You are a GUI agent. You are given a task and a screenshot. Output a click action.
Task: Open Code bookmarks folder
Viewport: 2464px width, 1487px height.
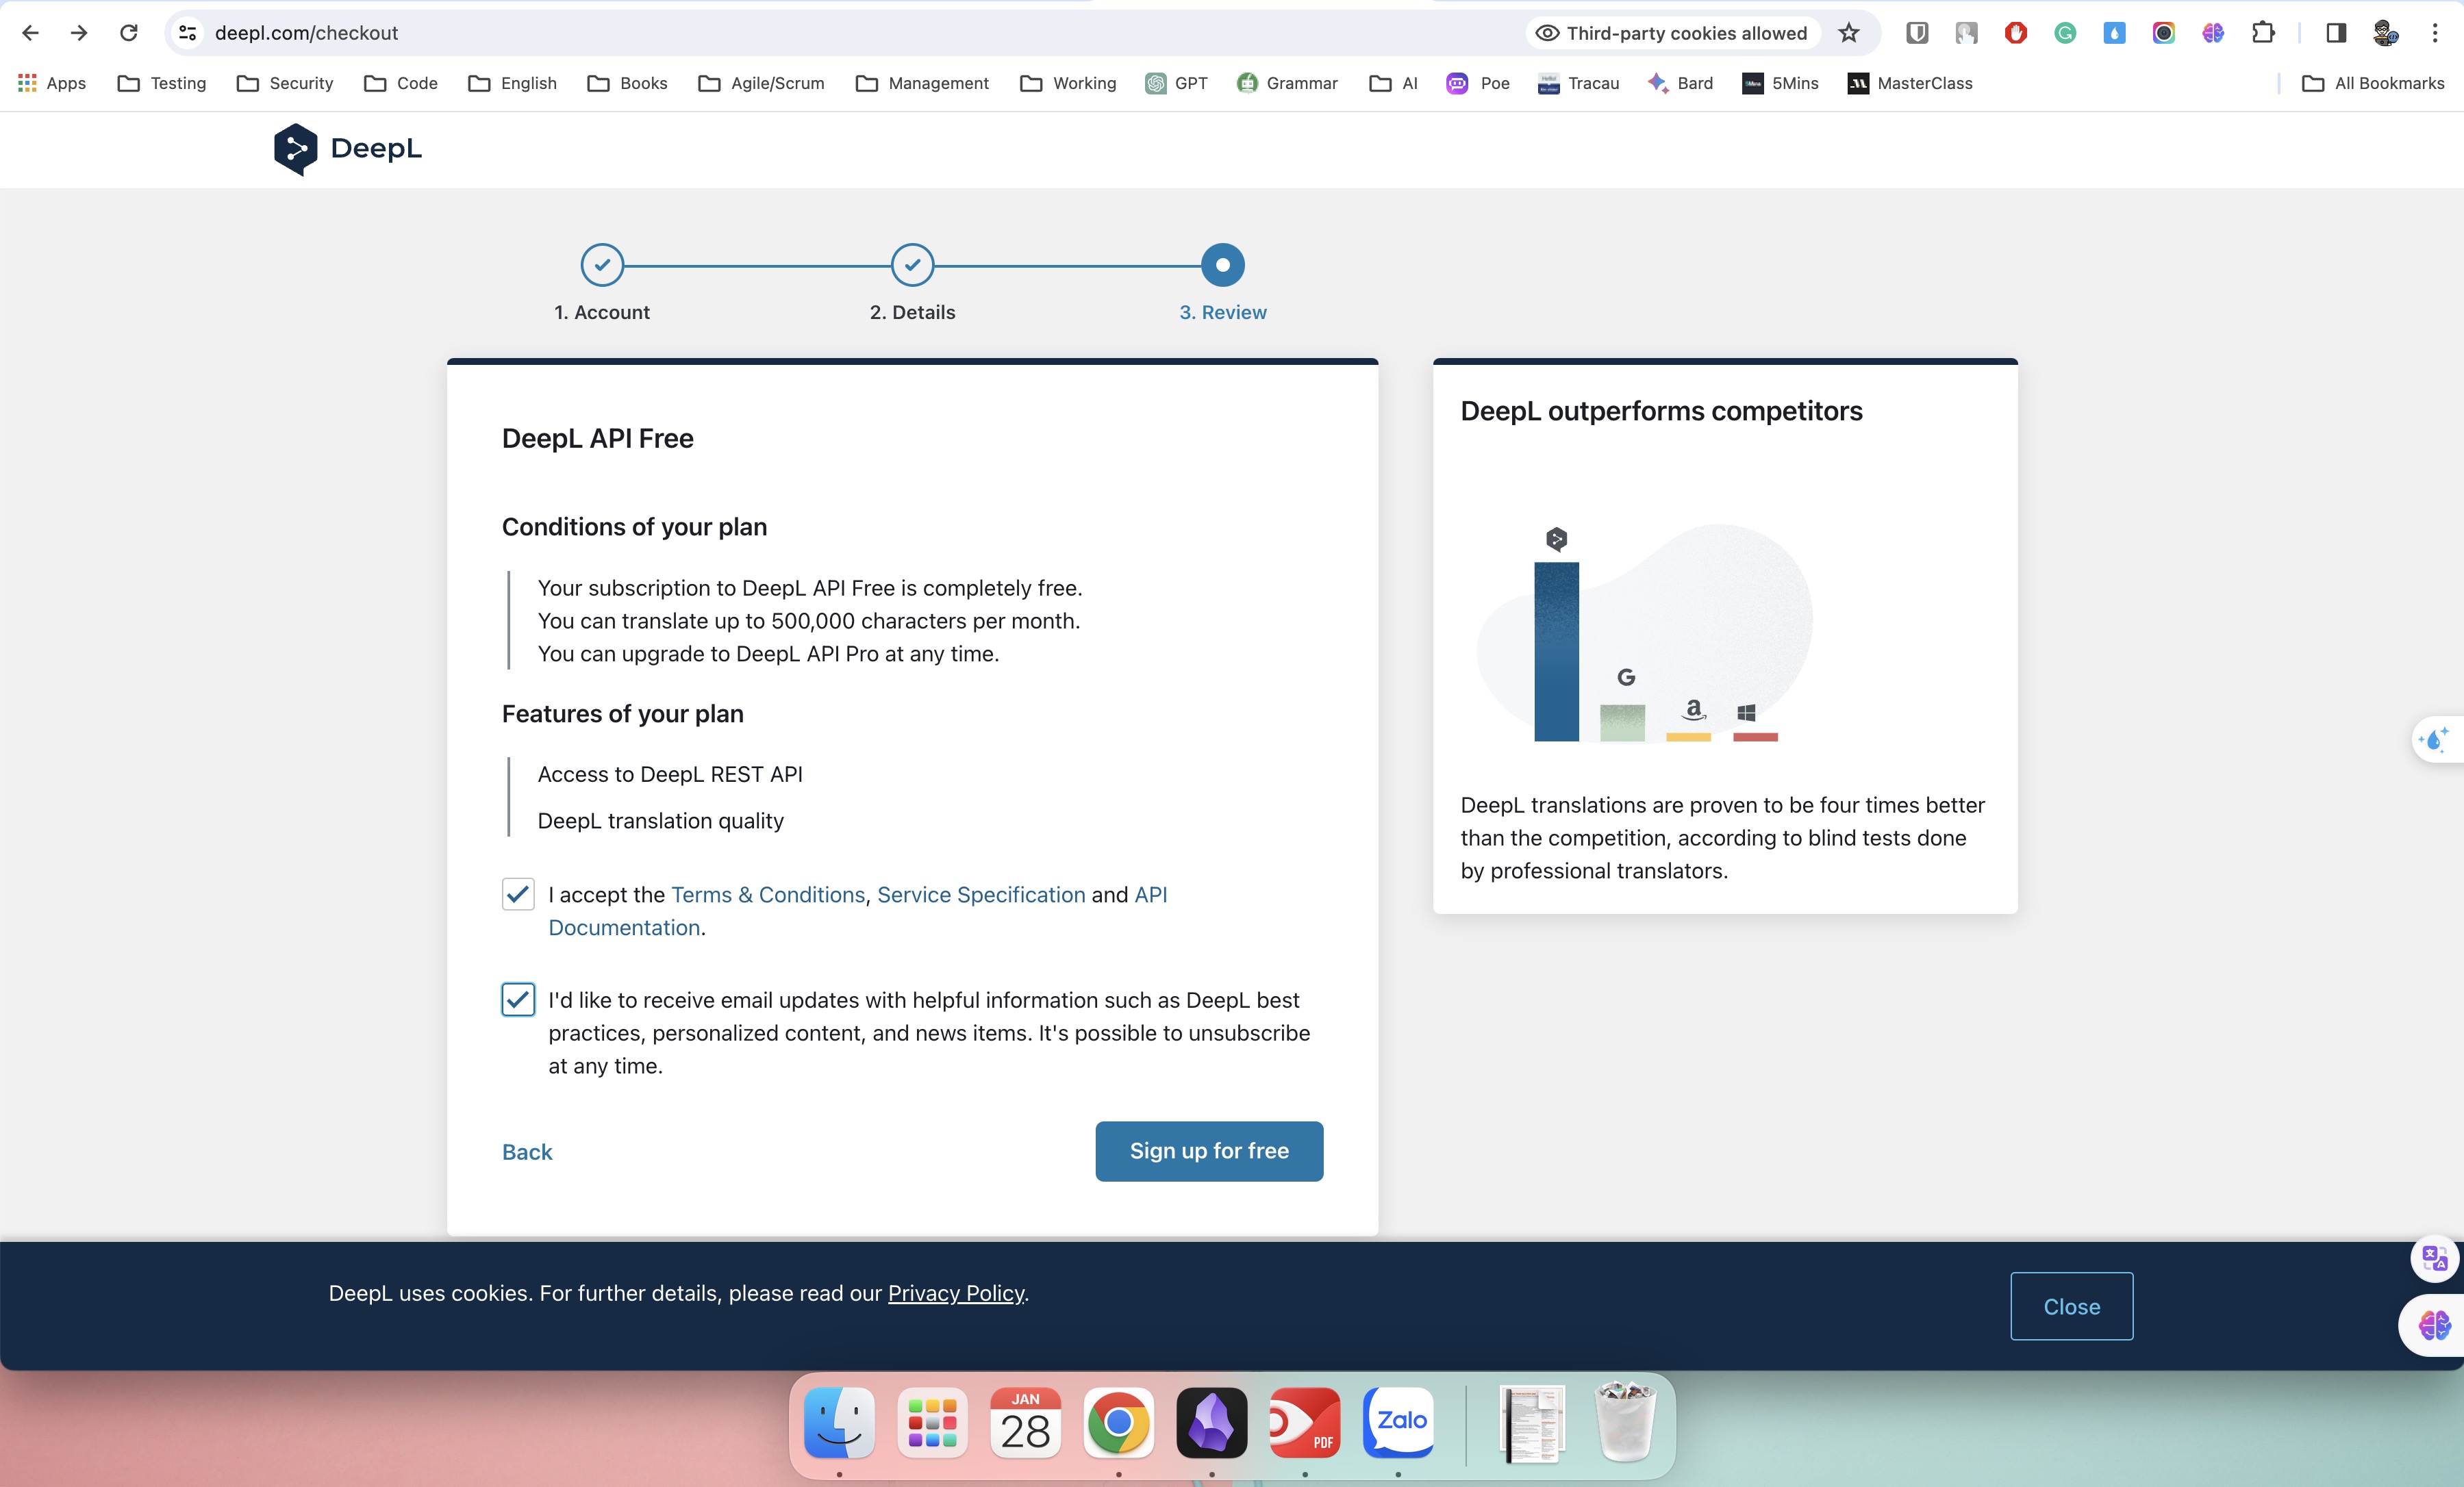(x=401, y=83)
